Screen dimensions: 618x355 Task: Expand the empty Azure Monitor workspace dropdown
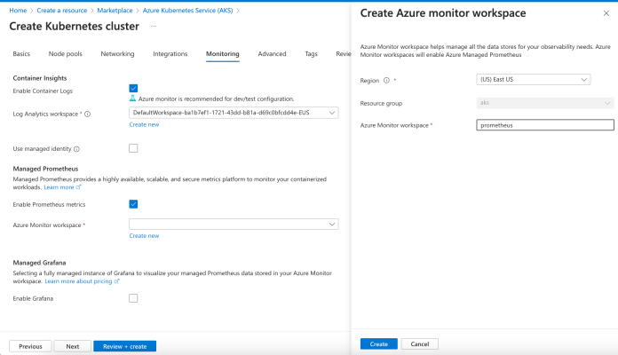pos(234,225)
